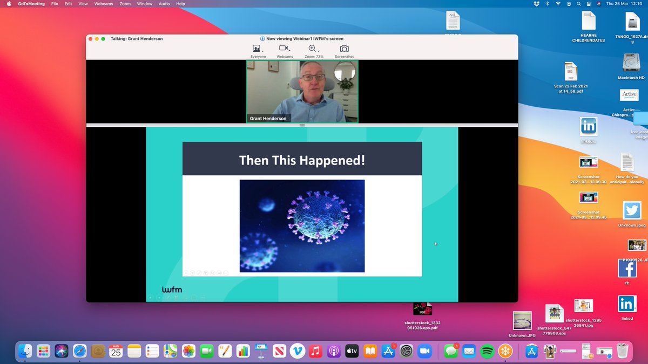
Task: Open Mail from the Dock
Action: [x=468, y=351]
